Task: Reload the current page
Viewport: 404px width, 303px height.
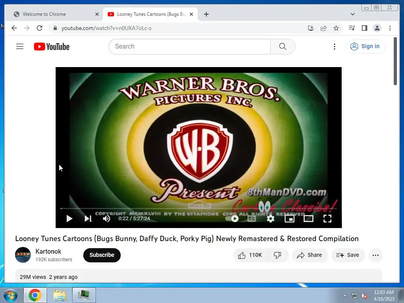Action: (39, 28)
